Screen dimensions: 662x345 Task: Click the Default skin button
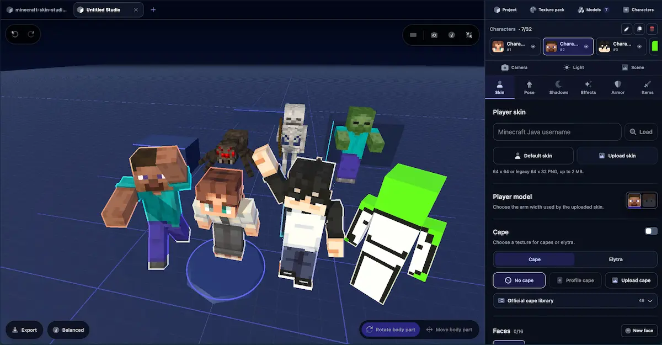(533, 156)
